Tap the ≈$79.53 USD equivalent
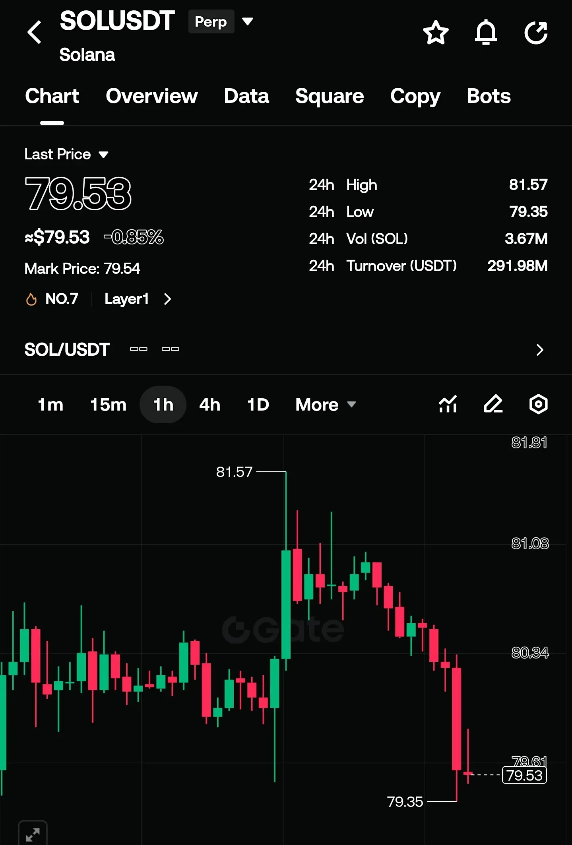This screenshot has height=845, width=572. pyautogui.click(x=57, y=237)
